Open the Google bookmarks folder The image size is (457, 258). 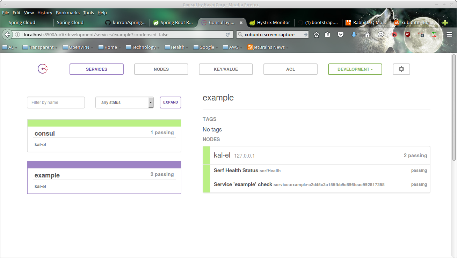point(206,47)
